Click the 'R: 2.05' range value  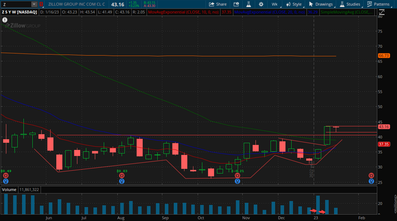point(138,12)
